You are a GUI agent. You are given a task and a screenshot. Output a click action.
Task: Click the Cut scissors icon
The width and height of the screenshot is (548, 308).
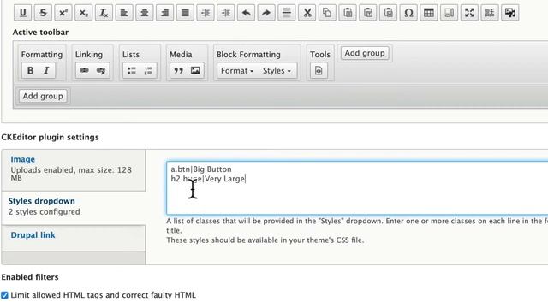pos(307,13)
